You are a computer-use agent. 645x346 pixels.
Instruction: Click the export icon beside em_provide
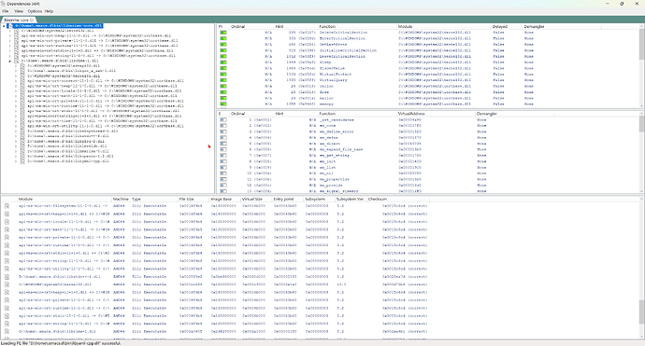(x=223, y=185)
